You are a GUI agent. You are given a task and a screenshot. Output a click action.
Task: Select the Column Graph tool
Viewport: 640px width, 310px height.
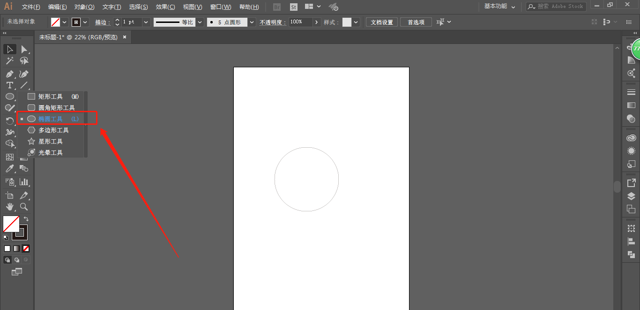point(24,181)
